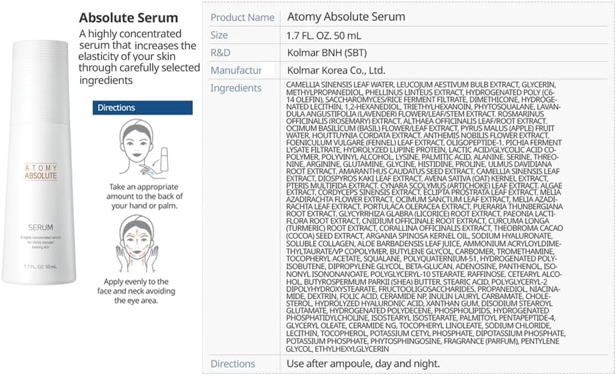Screen dimensions: 616x375
Task: Click the face massage illustration with both hands
Action: [x=137, y=244]
